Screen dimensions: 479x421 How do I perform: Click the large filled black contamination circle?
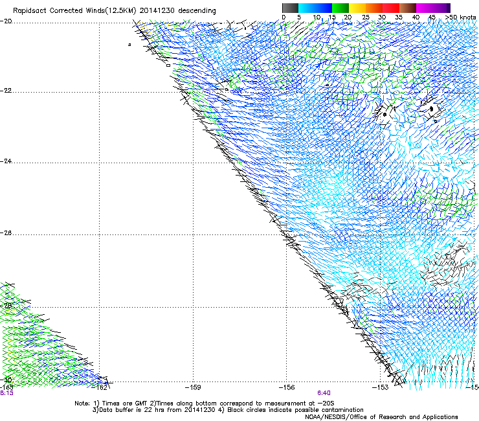(x=431, y=109)
